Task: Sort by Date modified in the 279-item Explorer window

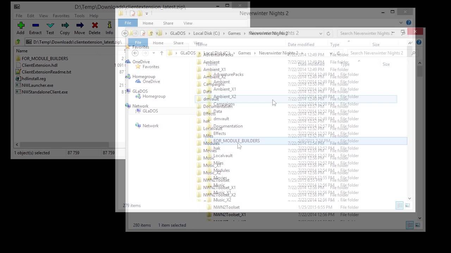Action: tap(301, 45)
